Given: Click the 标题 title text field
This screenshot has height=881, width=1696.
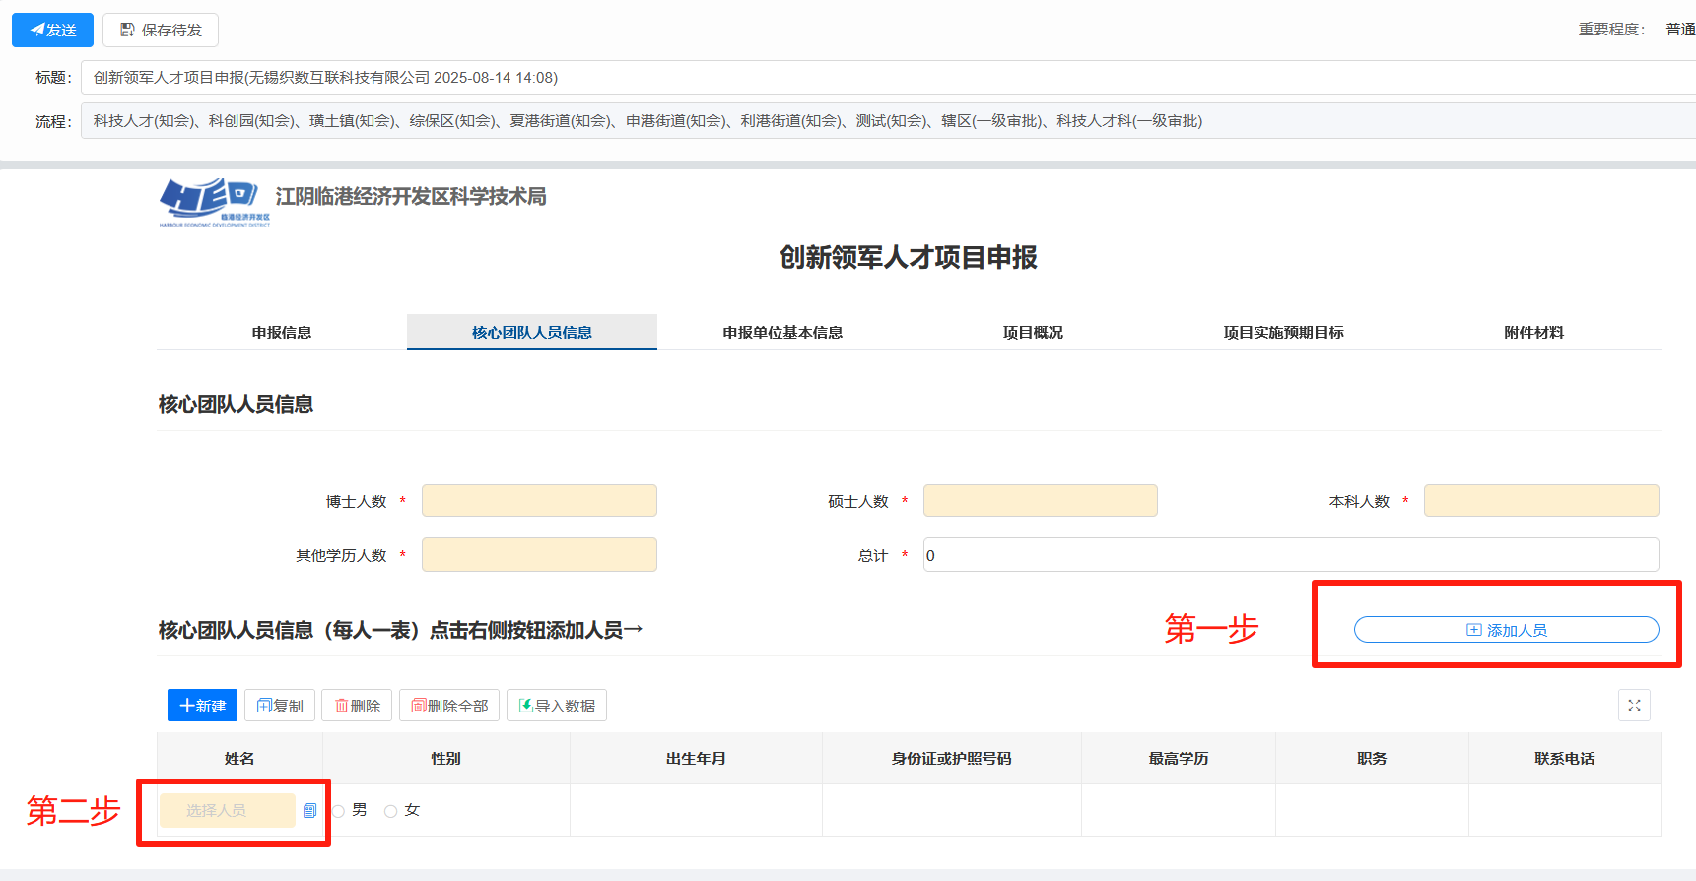Looking at the screenshot, I should [887, 78].
